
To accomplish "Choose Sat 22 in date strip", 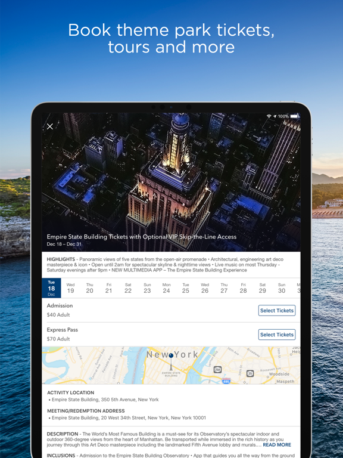I will pos(128,288).
